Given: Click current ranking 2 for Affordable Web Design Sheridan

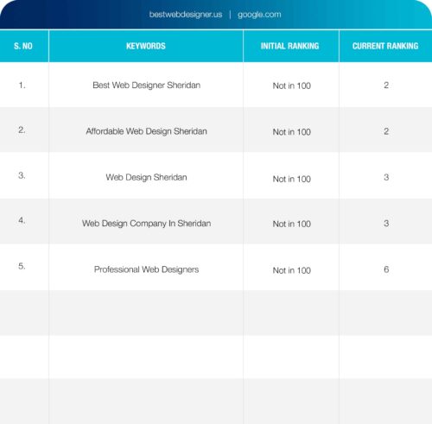Looking at the screenshot, I should click(386, 131).
